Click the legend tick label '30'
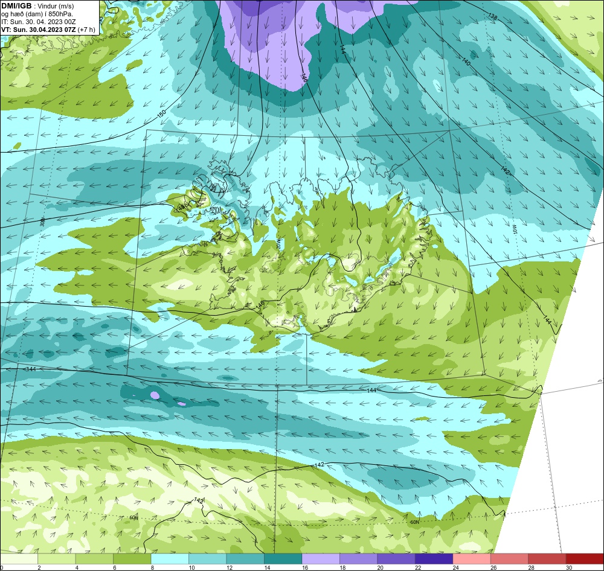The width and height of the screenshot is (604, 571). click(x=569, y=567)
